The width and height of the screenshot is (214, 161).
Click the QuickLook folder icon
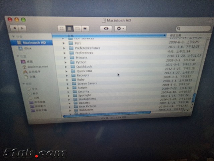[x=73, y=66]
